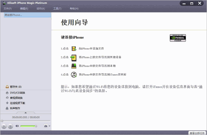
Task: Click the 将iPhone中的文件导出到本地 text
Action: (x=97, y=66)
